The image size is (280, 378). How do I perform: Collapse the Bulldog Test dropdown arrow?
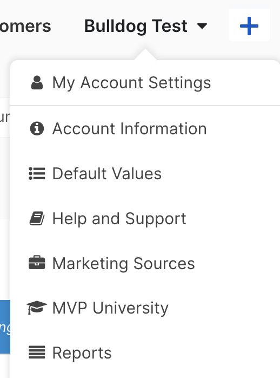(x=202, y=26)
